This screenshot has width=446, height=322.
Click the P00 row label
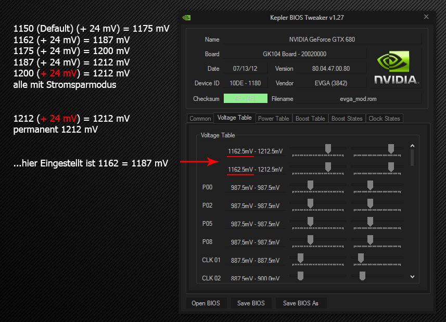click(207, 187)
